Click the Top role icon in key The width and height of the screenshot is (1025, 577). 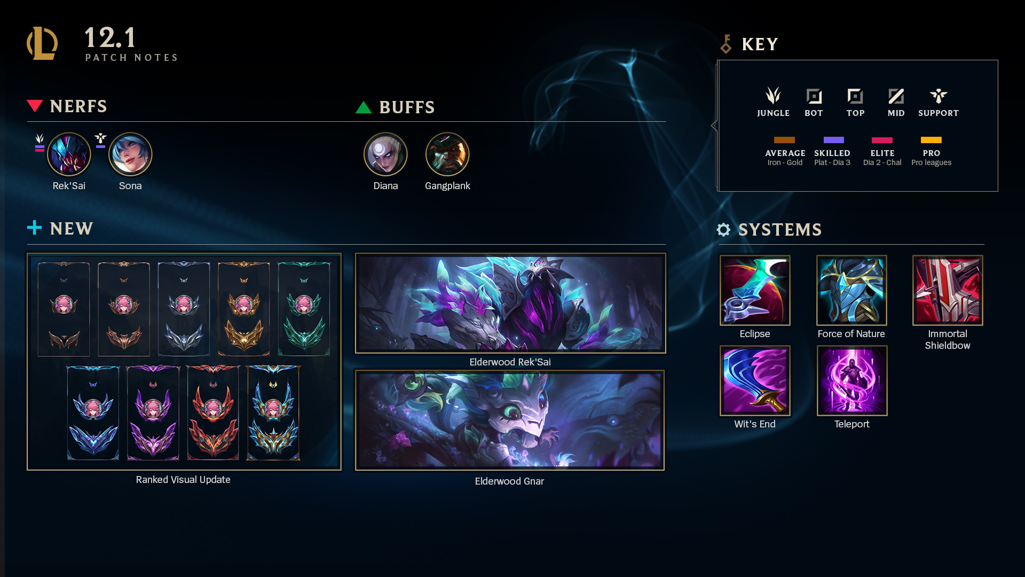855,96
